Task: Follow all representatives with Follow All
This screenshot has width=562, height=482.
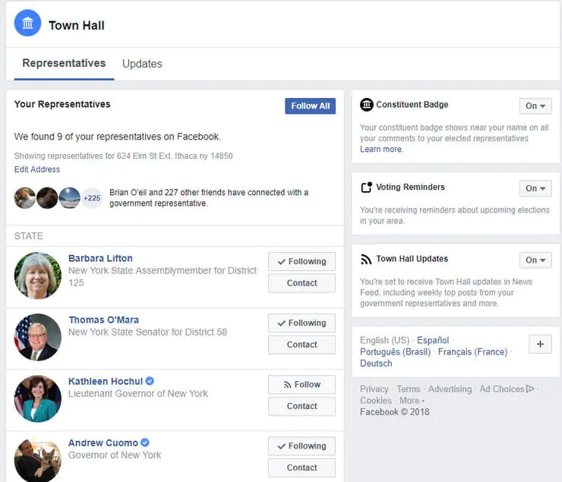Action: pyautogui.click(x=310, y=106)
